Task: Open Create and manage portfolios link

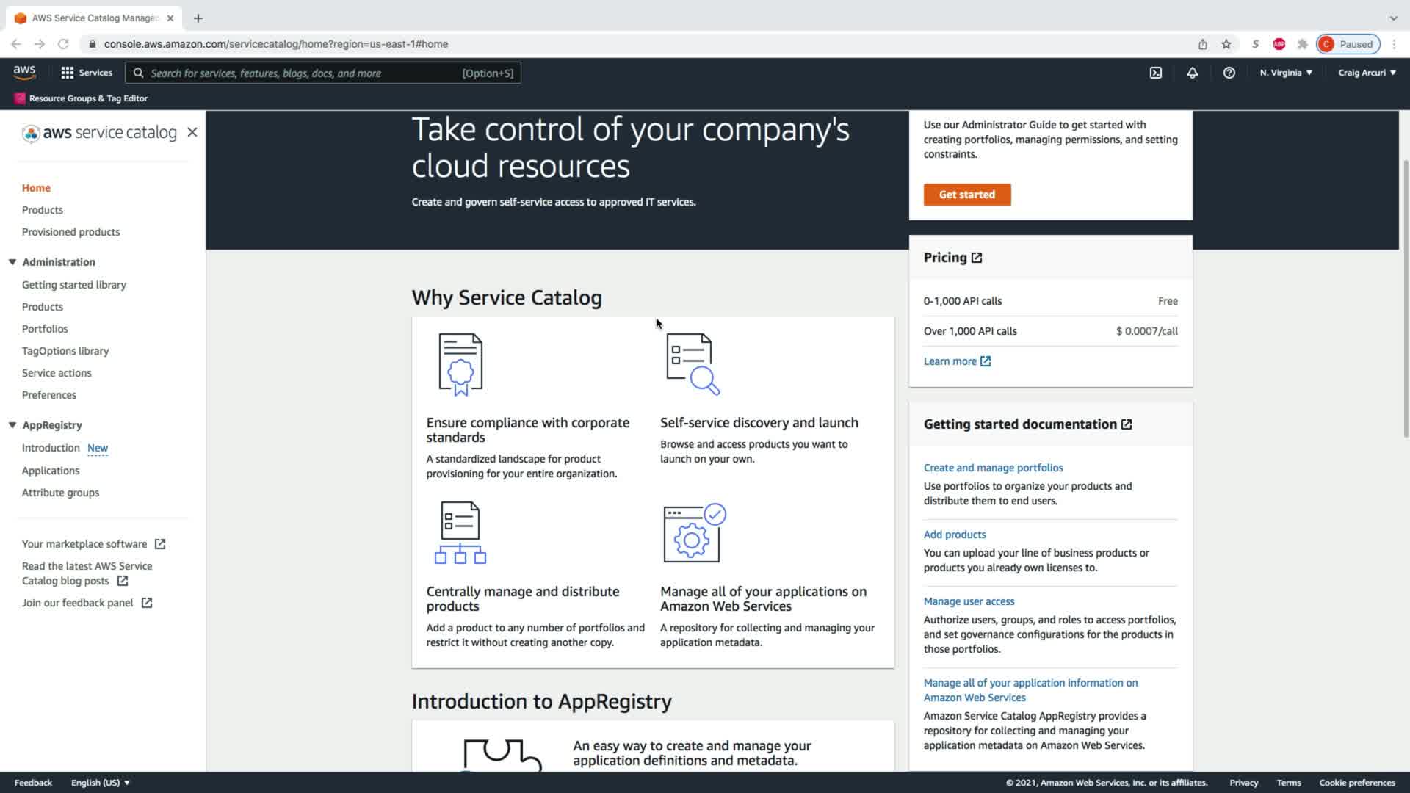Action: pos(993,468)
